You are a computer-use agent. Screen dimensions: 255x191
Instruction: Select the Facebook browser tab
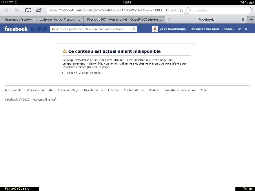(206, 20)
